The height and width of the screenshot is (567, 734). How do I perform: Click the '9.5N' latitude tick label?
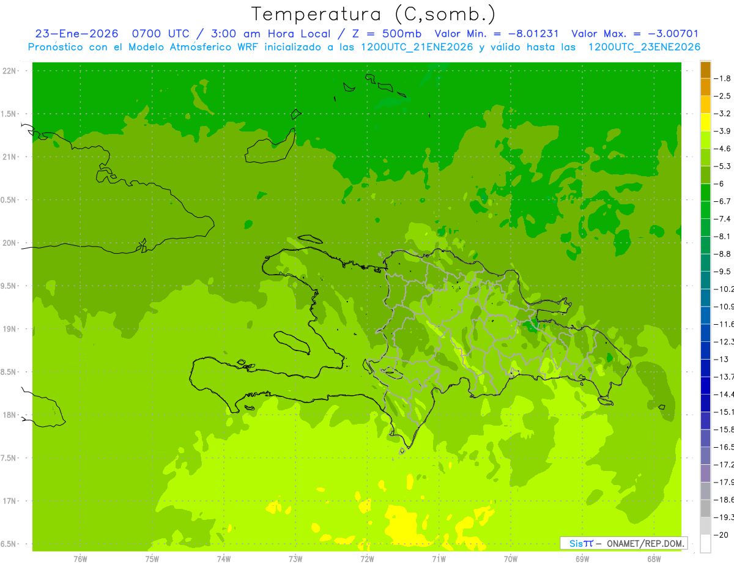pos(9,286)
